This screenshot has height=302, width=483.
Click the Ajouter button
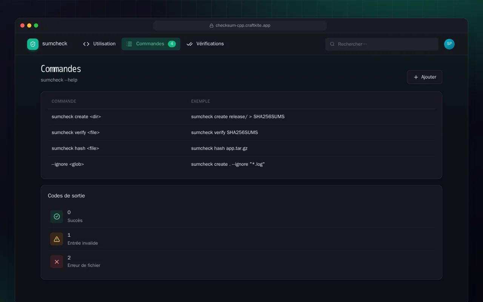pos(425,77)
